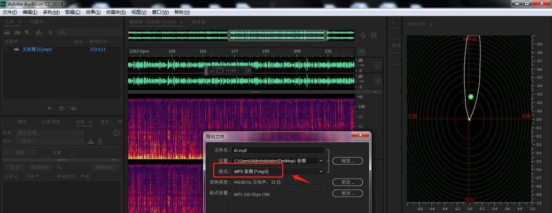Click 更改... button beside 格式设置
This screenshot has height=213, width=552.
(347, 193)
